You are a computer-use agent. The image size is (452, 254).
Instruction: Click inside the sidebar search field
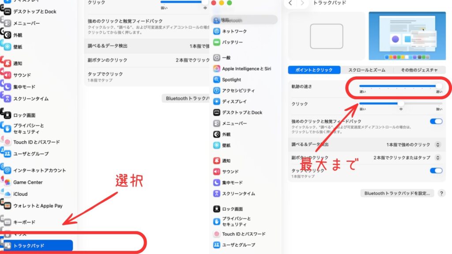245,19
